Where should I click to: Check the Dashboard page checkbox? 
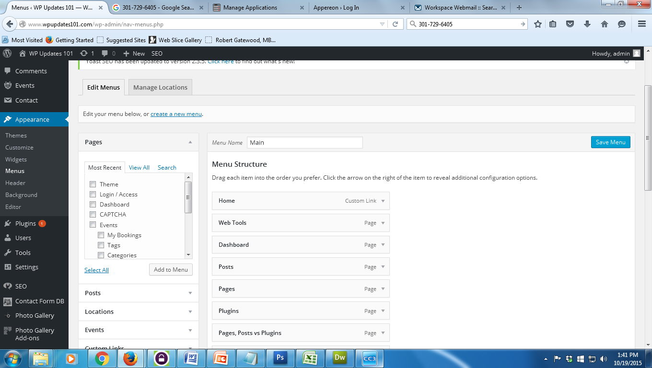click(93, 204)
